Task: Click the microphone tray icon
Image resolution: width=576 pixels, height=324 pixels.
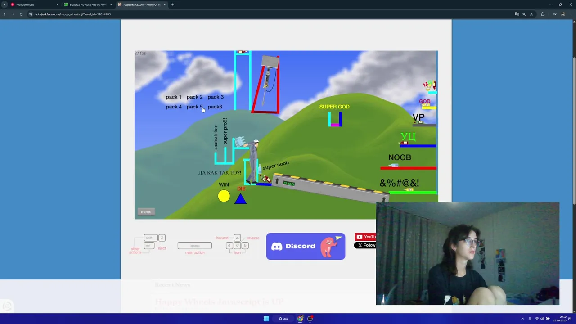Action: pyautogui.click(x=530, y=319)
